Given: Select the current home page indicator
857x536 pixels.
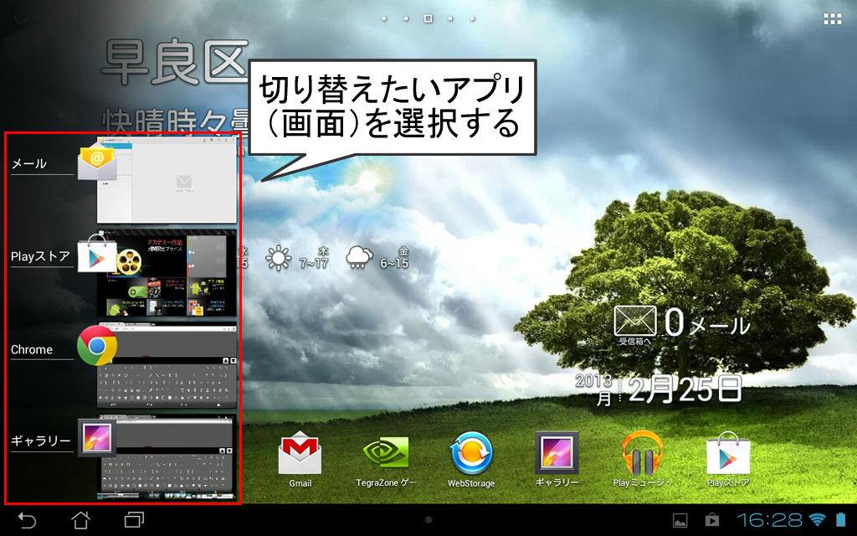Looking at the screenshot, I should click(x=428, y=18).
